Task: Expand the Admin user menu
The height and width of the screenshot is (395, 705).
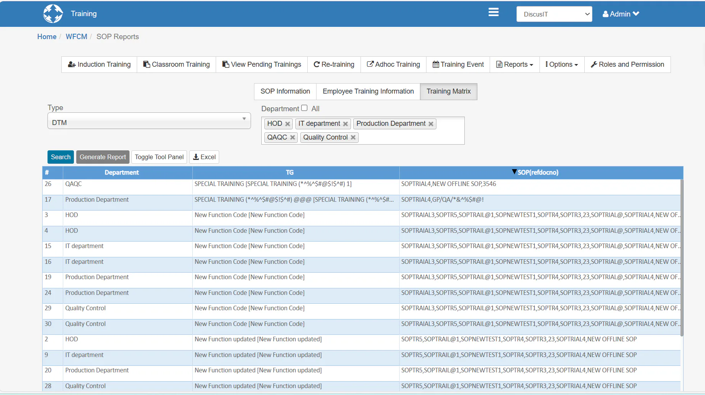Action: 621,14
